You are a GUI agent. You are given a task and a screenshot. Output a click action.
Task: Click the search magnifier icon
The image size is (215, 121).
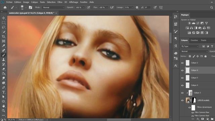(212, 7)
